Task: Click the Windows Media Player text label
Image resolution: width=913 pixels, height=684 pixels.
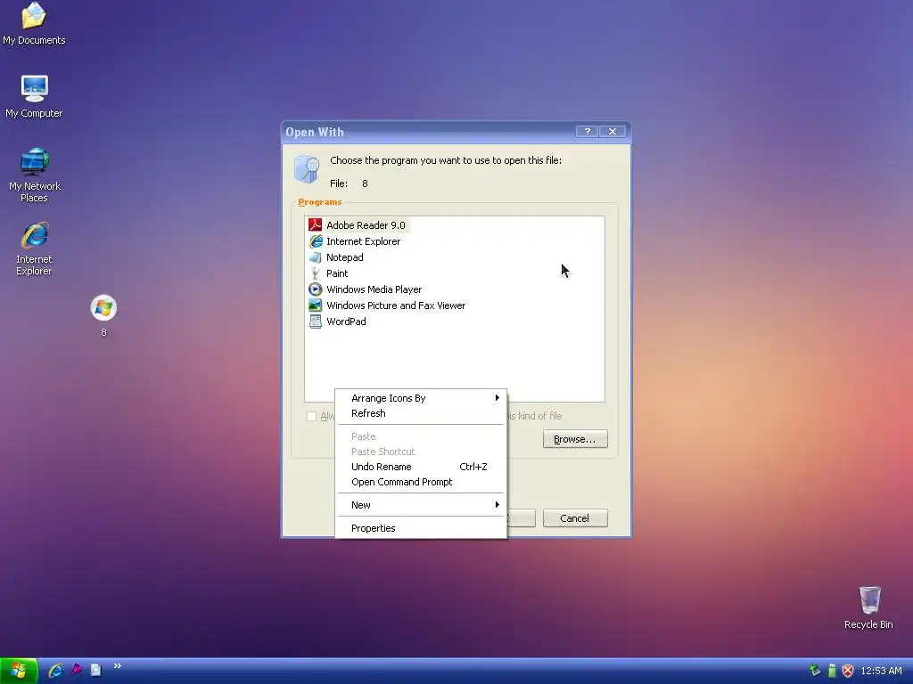Action: [374, 289]
